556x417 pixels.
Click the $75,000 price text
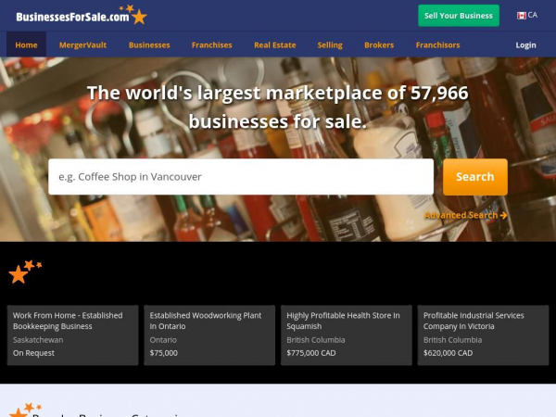pos(163,353)
